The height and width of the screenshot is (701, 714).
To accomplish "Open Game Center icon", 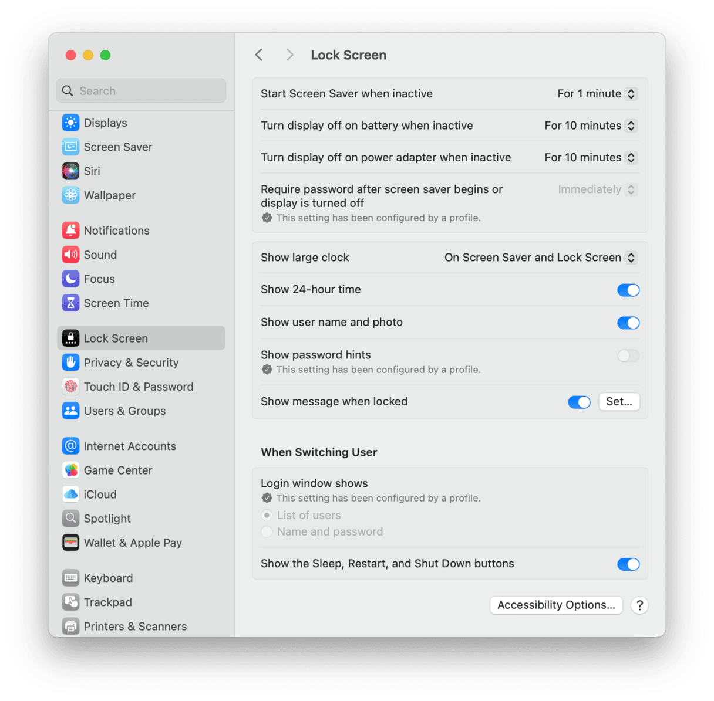I will [70, 470].
